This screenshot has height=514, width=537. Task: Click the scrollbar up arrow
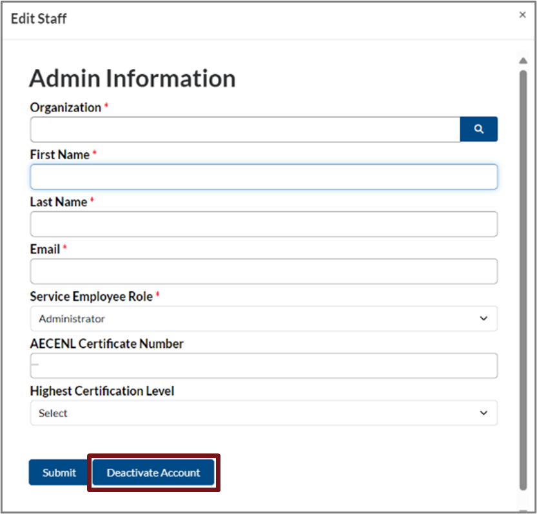(x=523, y=61)
